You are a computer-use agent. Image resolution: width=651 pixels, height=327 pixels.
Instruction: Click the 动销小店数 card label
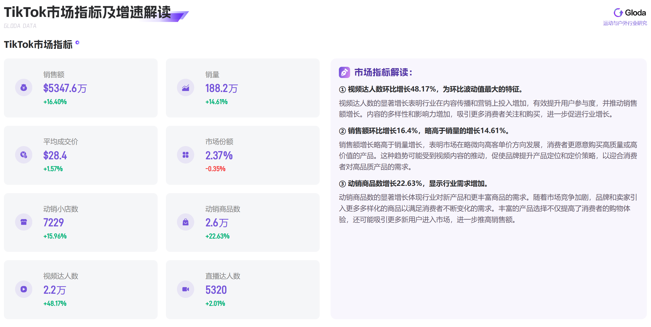(61, 209)
